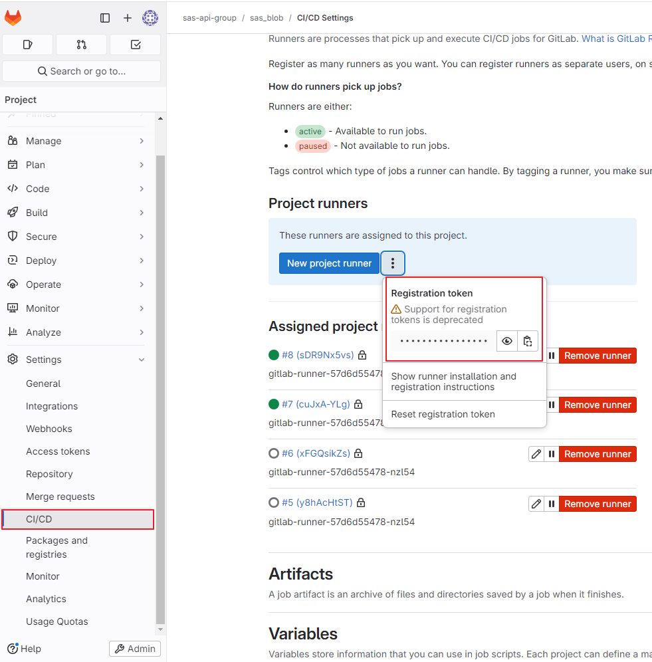Expand the Code menu chevron
This screenshot has width=652, height=662.
point(142,189)
